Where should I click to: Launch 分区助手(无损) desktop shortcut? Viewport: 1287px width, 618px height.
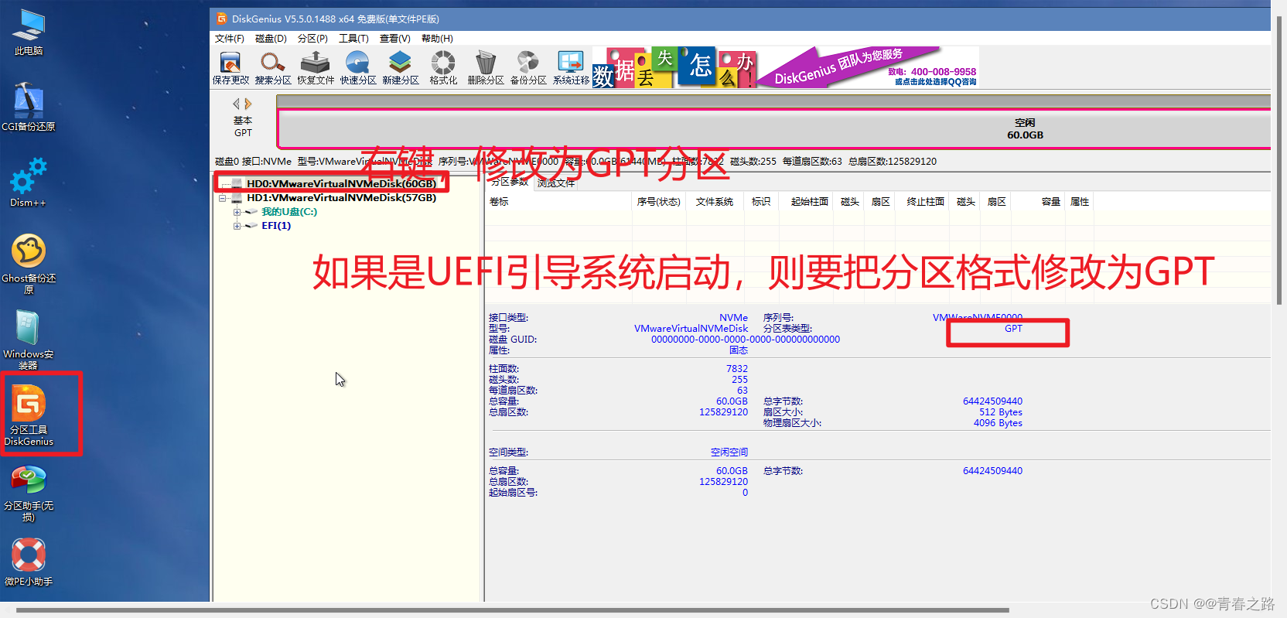click(x=29, y=494)
